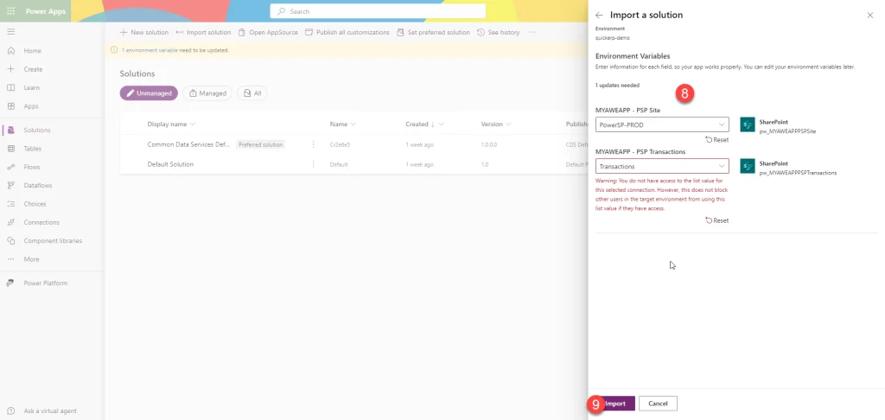Ask a virtual agent link
The width and height of the screenshot is (885, 420).
click(50, 411)
